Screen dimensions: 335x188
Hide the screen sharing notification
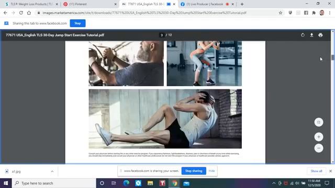tap(211, 171)
